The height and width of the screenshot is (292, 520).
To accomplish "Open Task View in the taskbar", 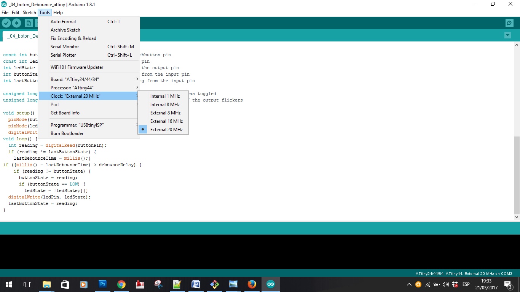I will click(x=27, y=284).
